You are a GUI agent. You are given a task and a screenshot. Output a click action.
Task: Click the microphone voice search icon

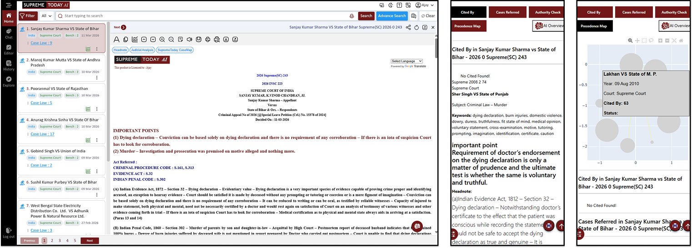click(351, 16)
